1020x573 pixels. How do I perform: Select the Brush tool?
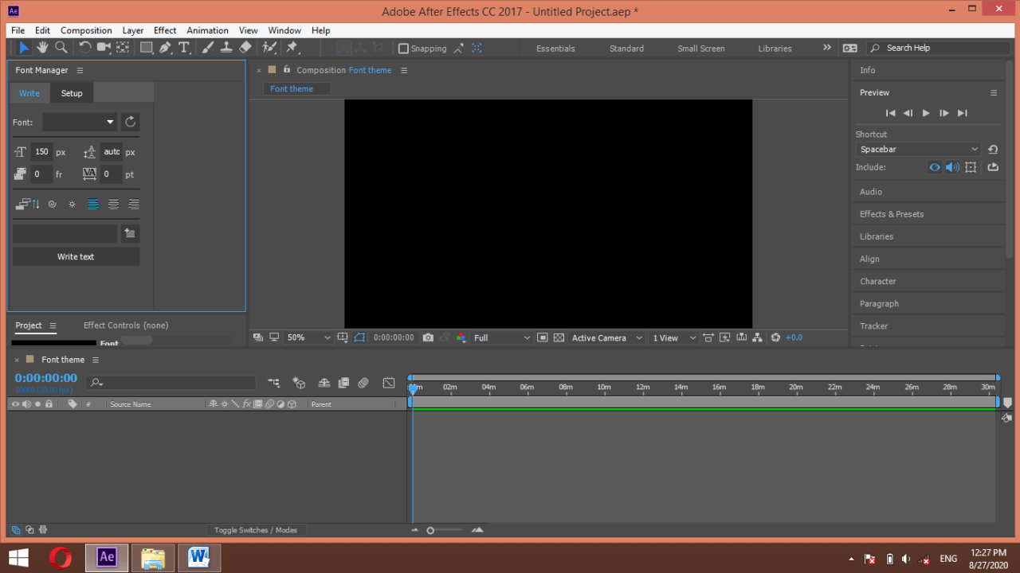[x=206, y=48]
